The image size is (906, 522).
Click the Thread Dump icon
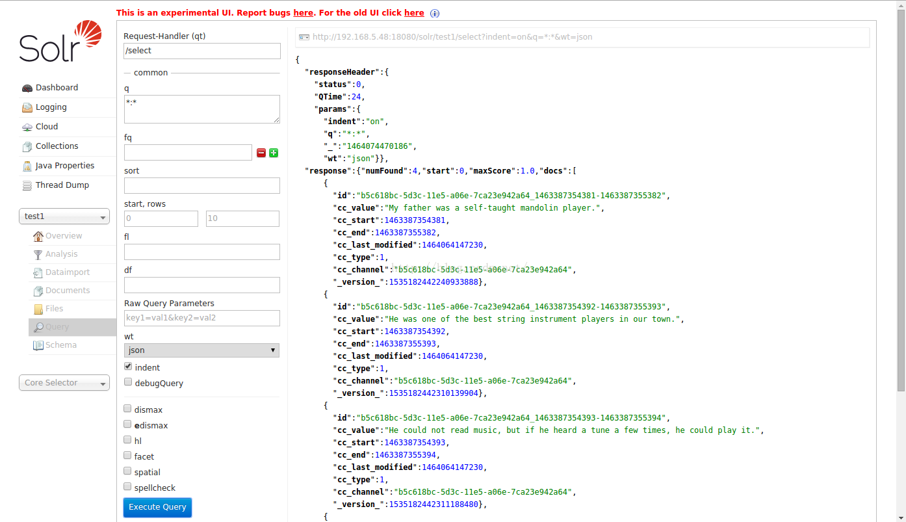[x=27, y=186]
